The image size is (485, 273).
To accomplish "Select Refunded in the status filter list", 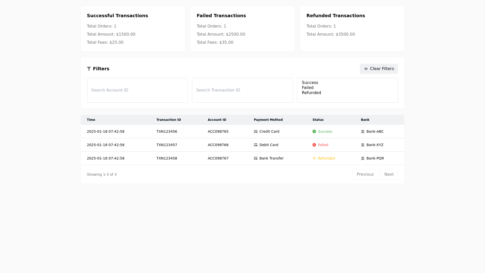I will (311, 93).
